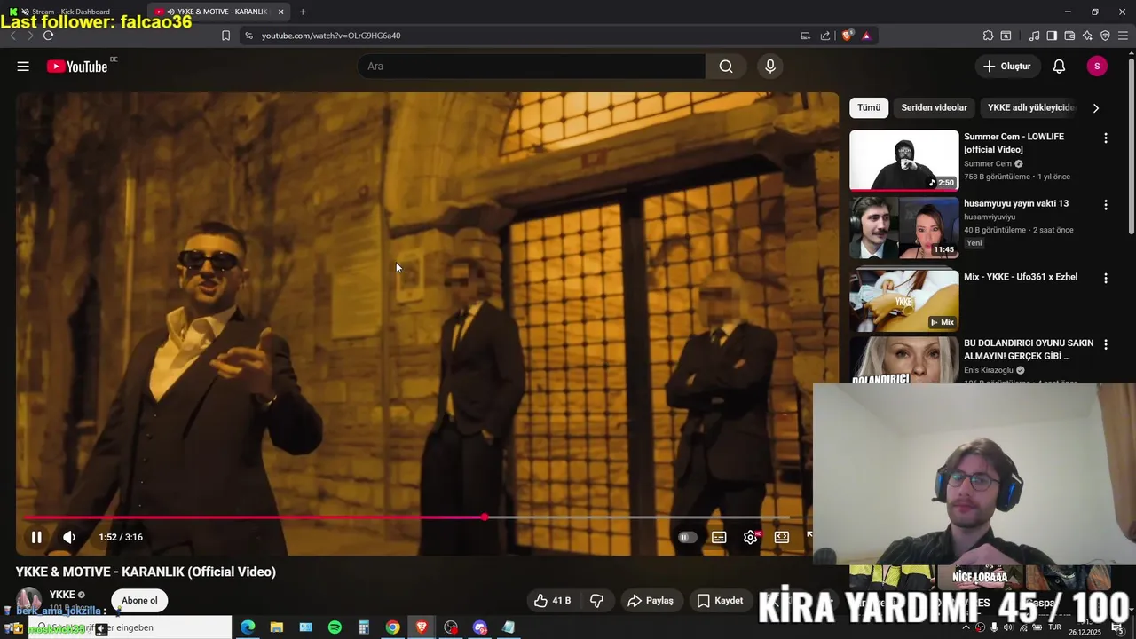The image size is (1136, 639).
Task: Open Google Chrome from the taskbar
Action: click(392, 627)
